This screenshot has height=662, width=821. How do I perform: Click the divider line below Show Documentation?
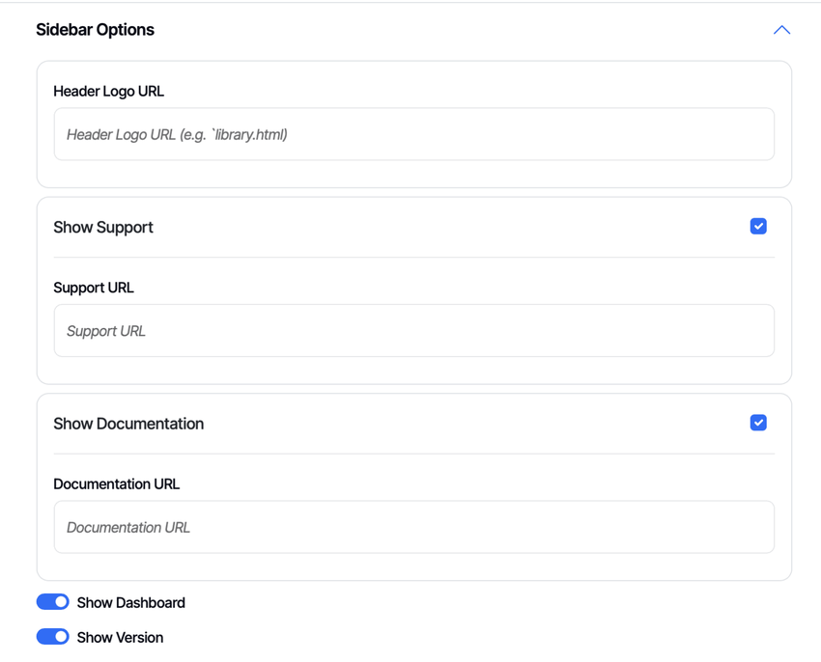(413, 454)
